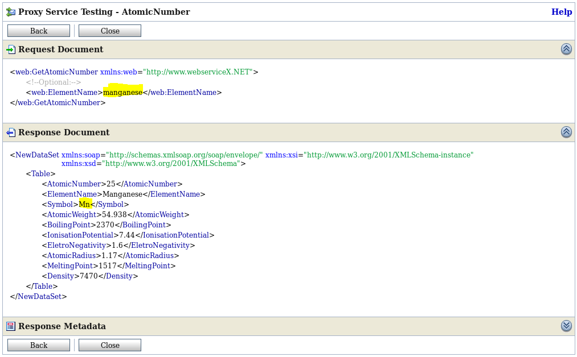The height and width of the screenshot is (357, 577).
Task: Click the closing '</web:GetAtomicNumber>' tag
Action: point(58,103)
